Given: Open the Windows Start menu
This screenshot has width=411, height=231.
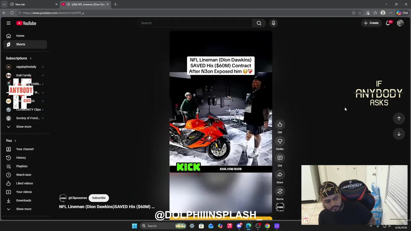Looking at the screenshot, I should click(x=135, y=226).
